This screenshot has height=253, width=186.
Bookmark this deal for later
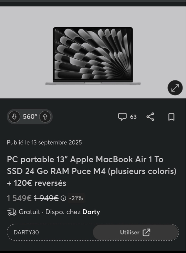171,117
